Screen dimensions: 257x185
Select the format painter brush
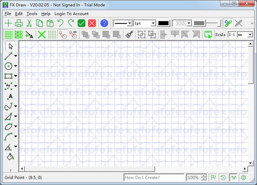(x=129, y=35)
